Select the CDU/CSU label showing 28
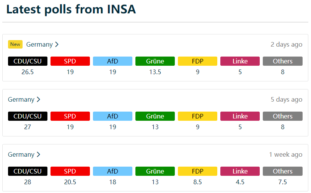The height and width of the screenshot is (193, 311). 28,171
